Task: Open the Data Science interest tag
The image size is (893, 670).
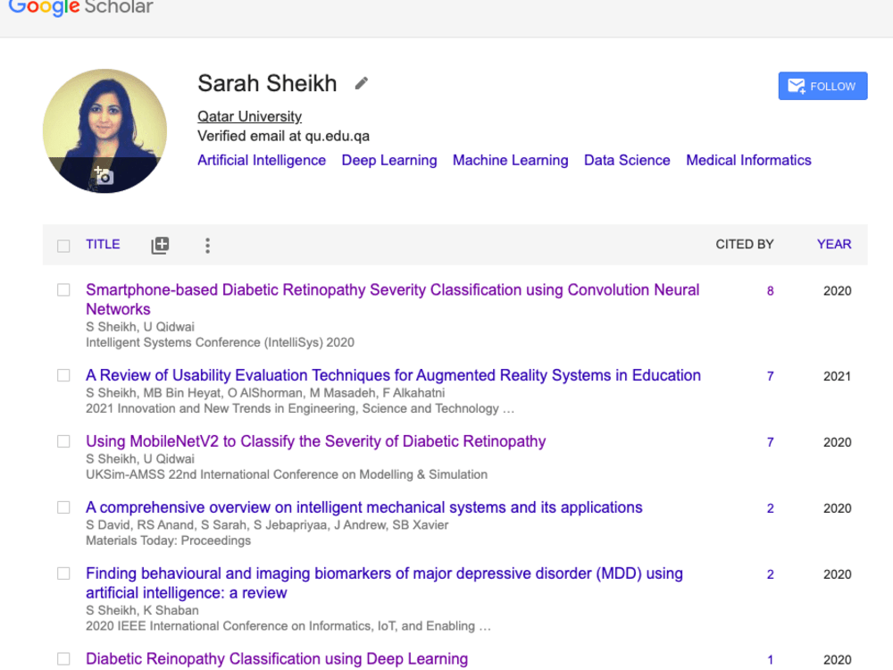Action: [627, 160]
